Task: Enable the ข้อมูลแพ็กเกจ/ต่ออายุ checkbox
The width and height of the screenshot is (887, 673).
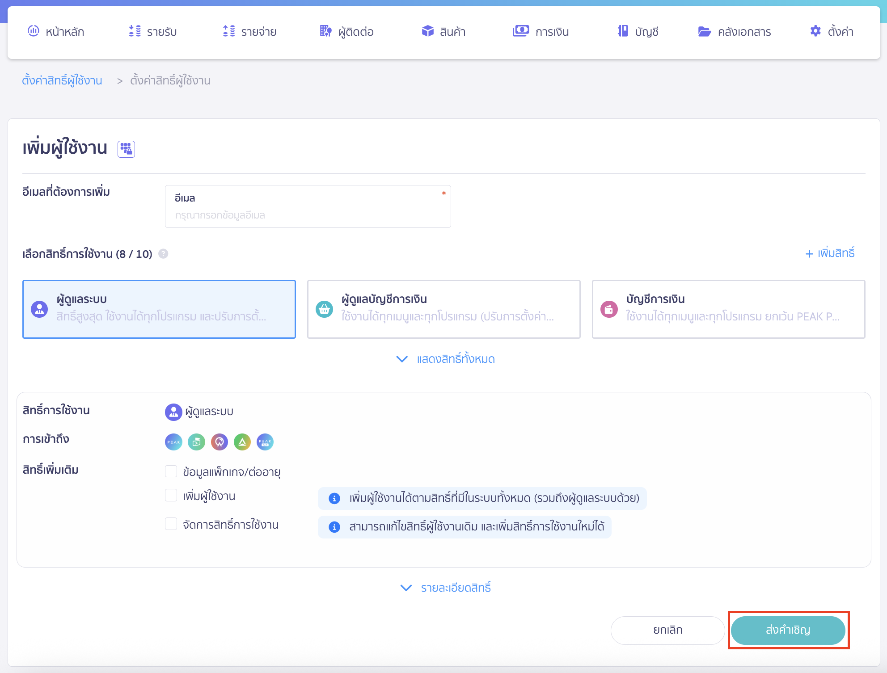Action: click(x=171, y=471)
